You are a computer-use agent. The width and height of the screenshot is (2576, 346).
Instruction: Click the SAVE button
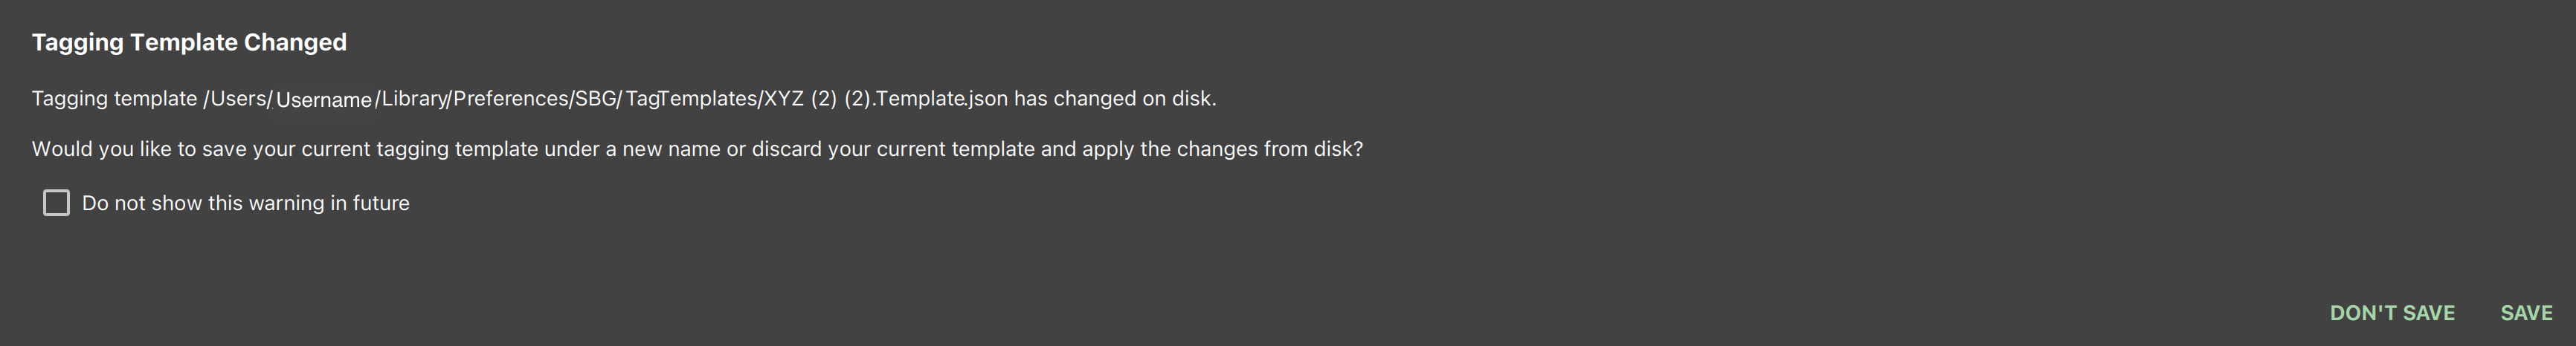[x=2526, y=313]
